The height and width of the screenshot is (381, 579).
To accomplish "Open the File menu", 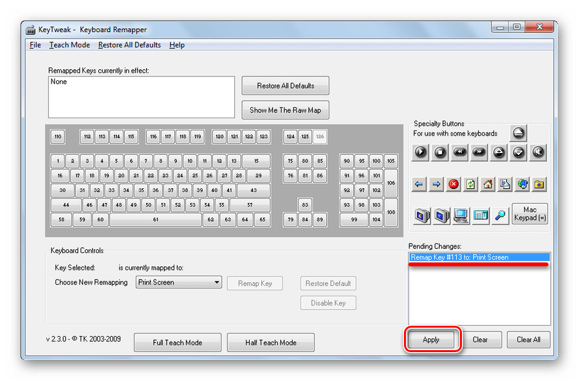I will point(35,45).
